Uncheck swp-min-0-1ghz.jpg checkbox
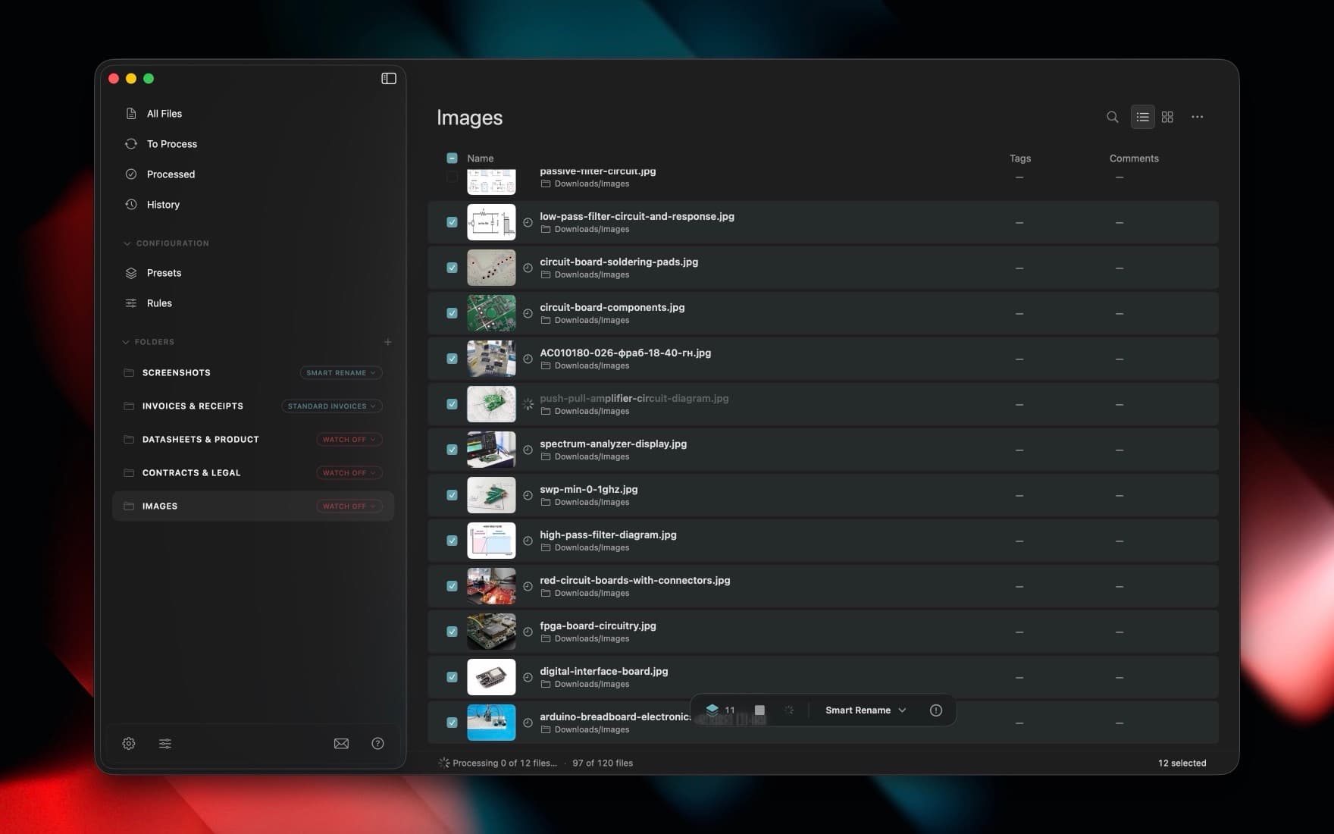The height and width of the screenshot is (834, 1334). coord(452,495)
